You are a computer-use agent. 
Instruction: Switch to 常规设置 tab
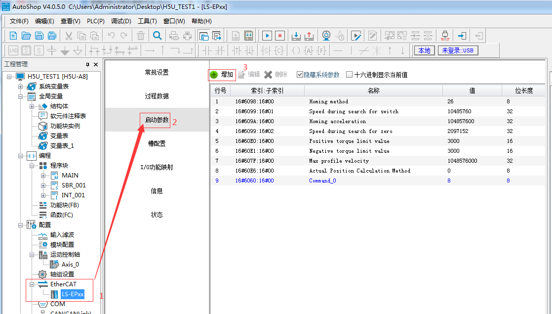(157, 72)
